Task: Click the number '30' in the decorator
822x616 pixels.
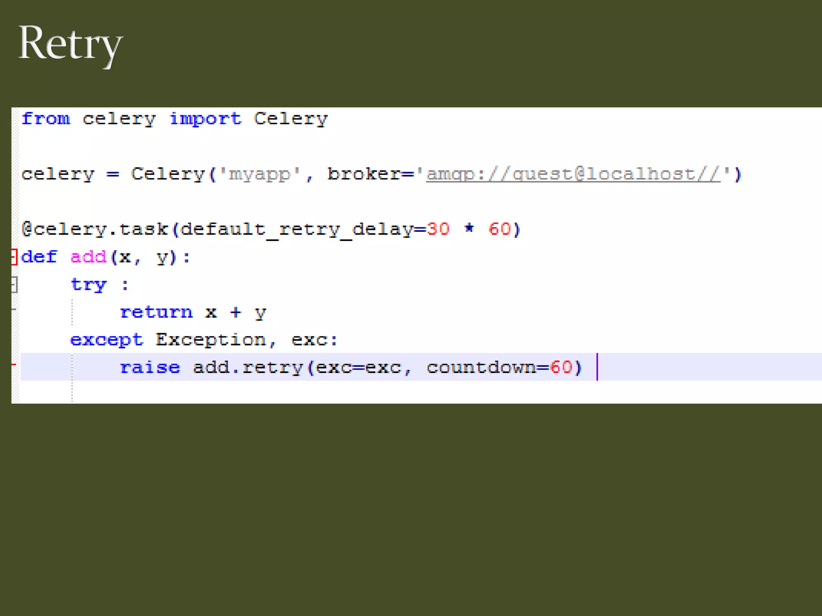Action: [x=438, y=229]
